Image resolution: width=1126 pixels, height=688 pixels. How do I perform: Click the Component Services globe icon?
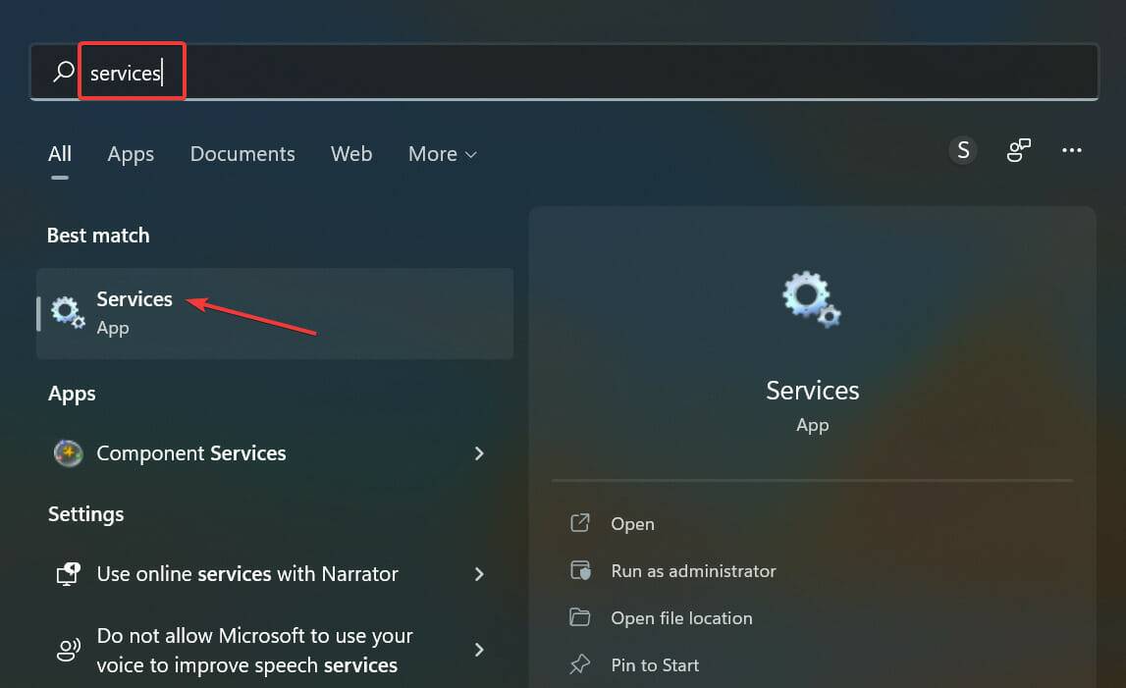click(67, 452)
